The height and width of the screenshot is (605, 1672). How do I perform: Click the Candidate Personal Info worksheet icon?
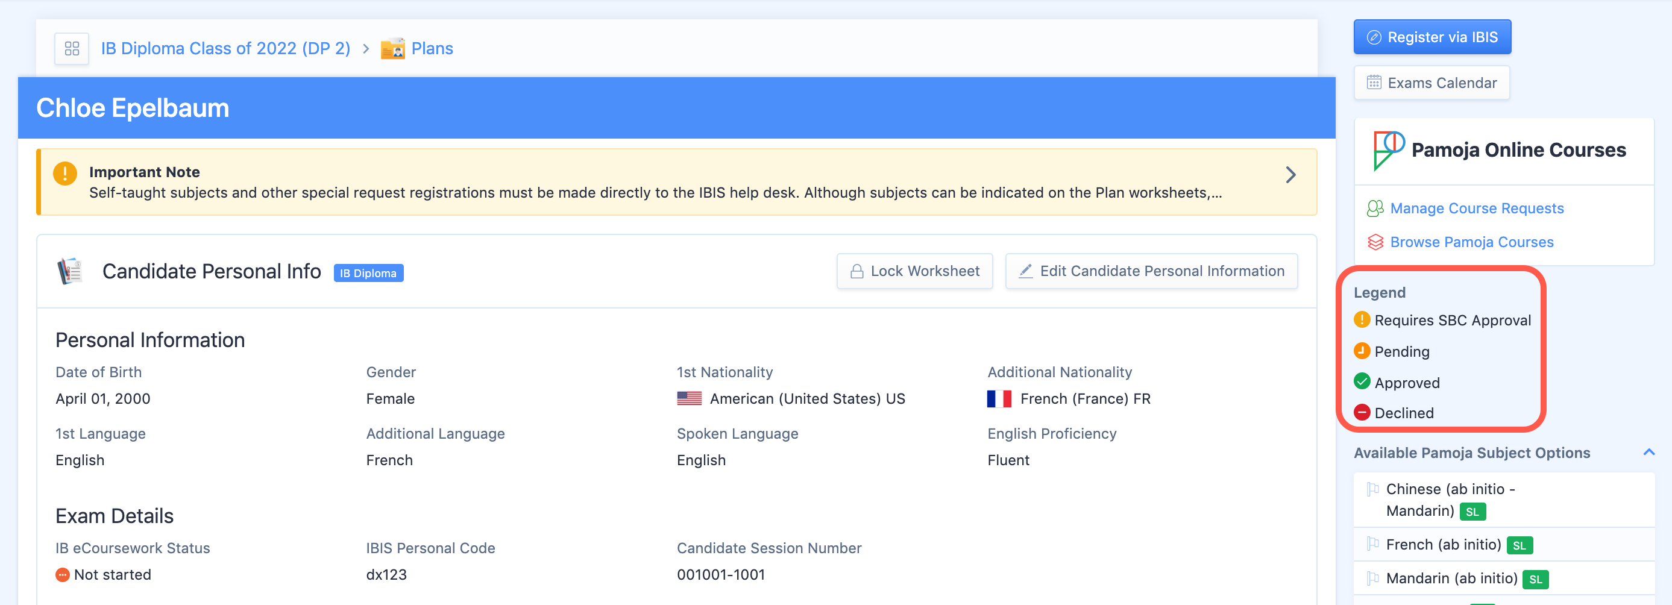(x=70, y=271)
